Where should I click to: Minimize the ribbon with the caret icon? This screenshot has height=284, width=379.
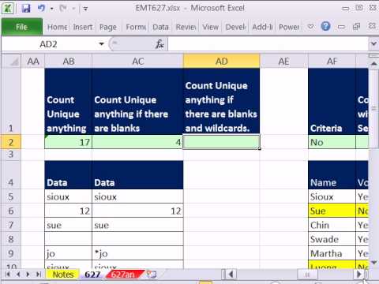(x=311, y=26)
